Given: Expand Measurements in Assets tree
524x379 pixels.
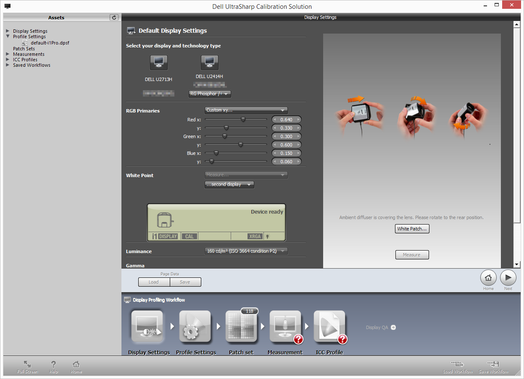Looking at the screenshot, I should [8, 54].
